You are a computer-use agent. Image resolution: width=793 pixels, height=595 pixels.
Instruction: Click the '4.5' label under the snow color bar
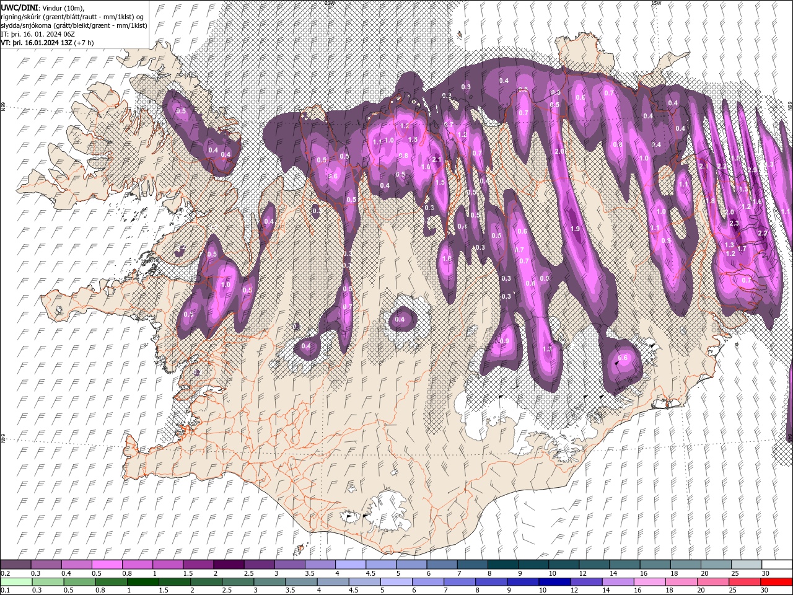coord(370,573)
